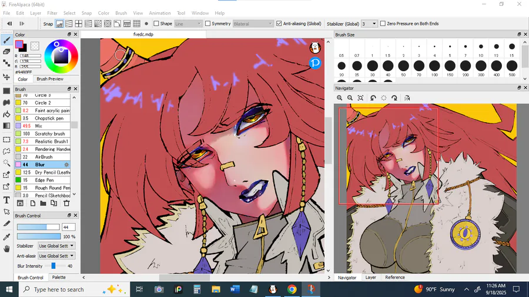Open the Brush Control Anti-aliasing dropdown
The height and width of the screenshot is (297, 529).
click(x=56, y=256)
